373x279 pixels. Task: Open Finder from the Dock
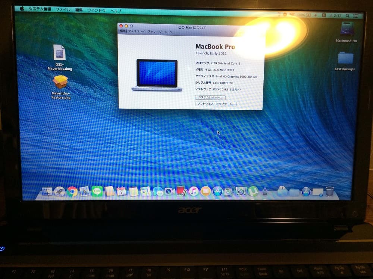[47, 191]
